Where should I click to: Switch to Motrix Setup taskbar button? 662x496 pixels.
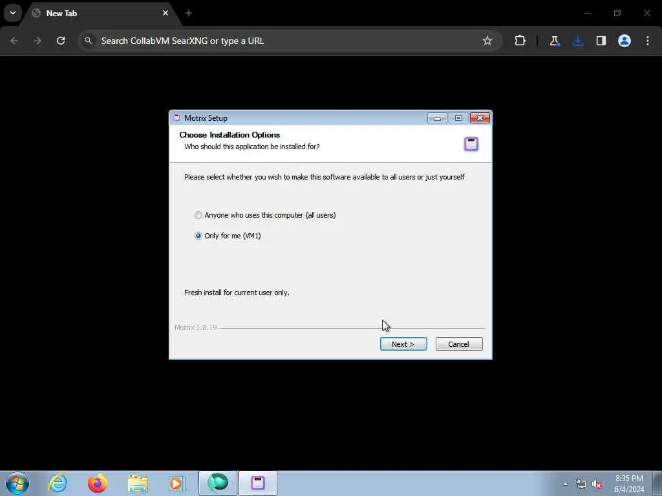[258, 483]
